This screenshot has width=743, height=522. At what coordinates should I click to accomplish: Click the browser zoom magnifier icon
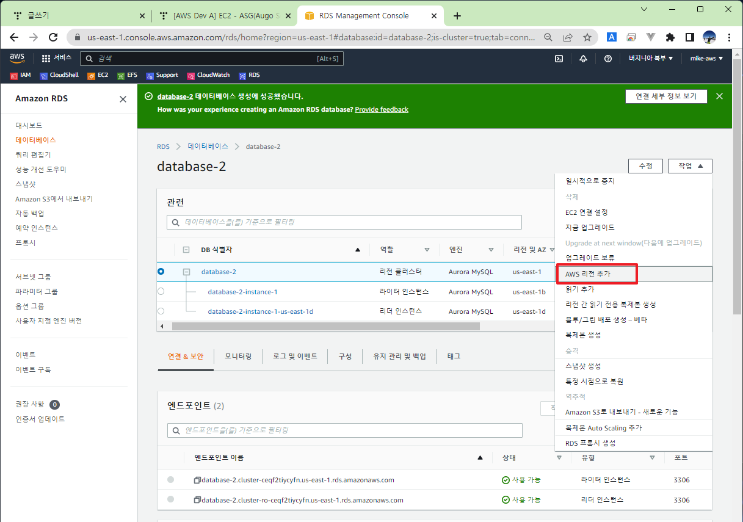pos(548,37)
